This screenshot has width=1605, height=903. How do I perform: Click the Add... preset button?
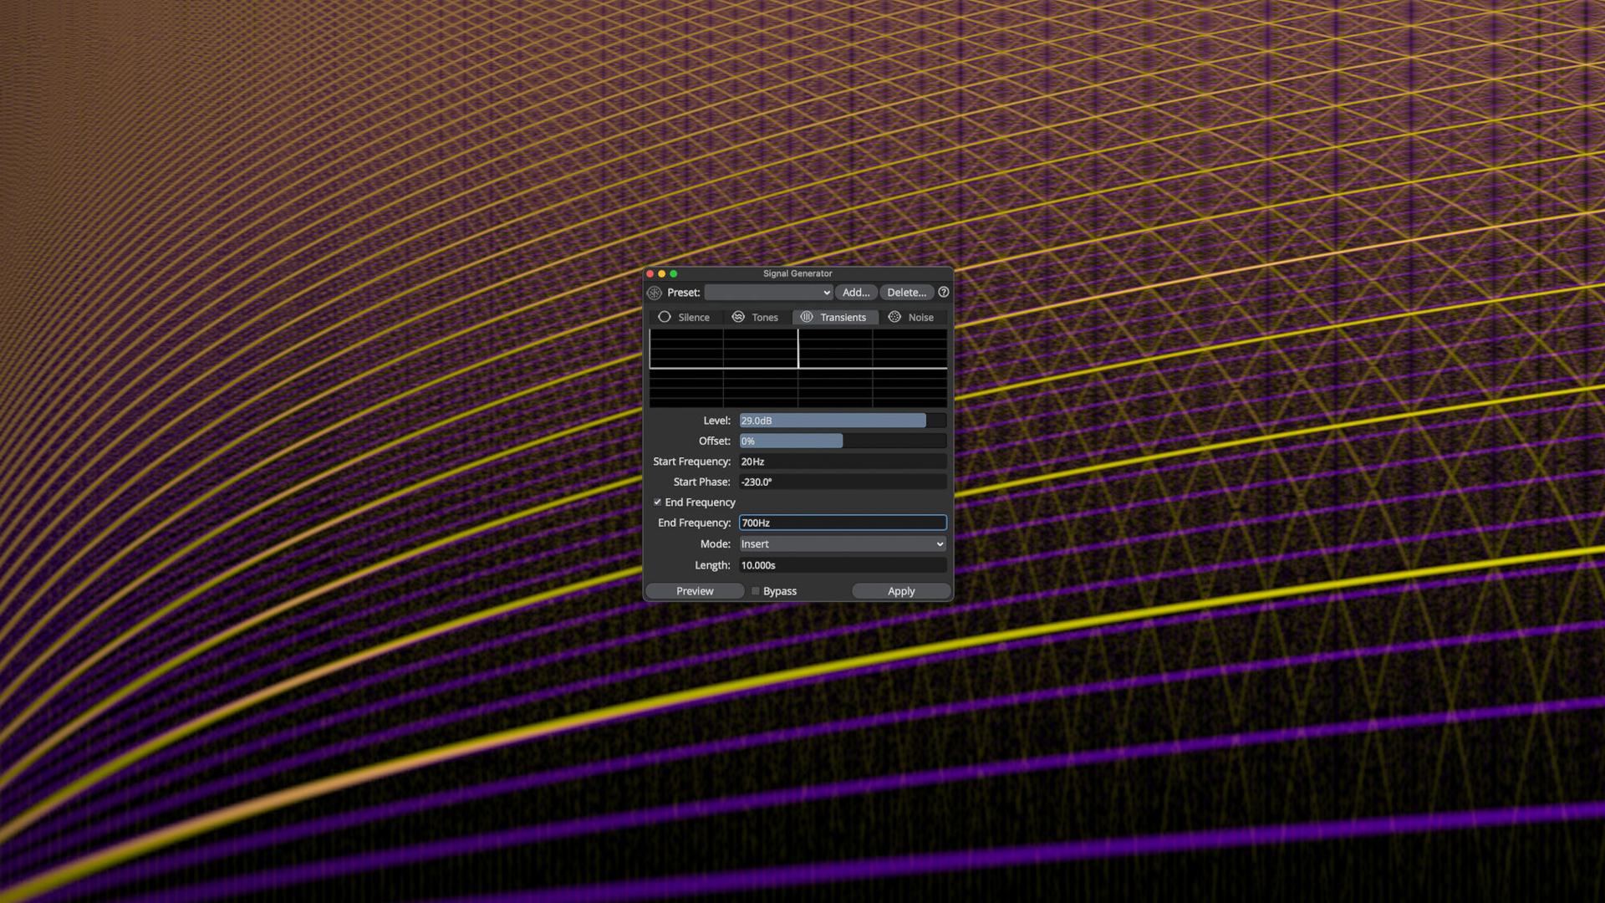click(x=856, y=293)
